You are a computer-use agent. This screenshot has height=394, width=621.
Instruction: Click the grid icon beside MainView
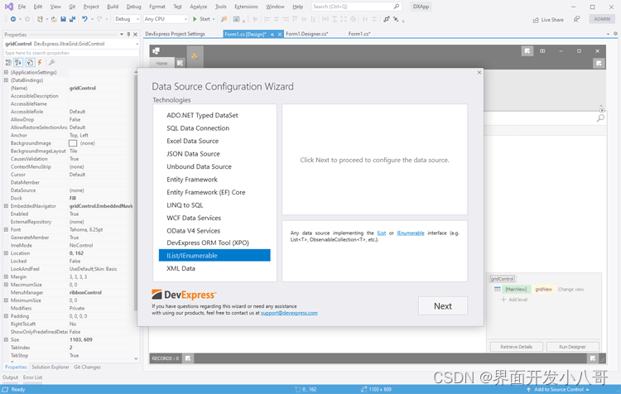497,290
